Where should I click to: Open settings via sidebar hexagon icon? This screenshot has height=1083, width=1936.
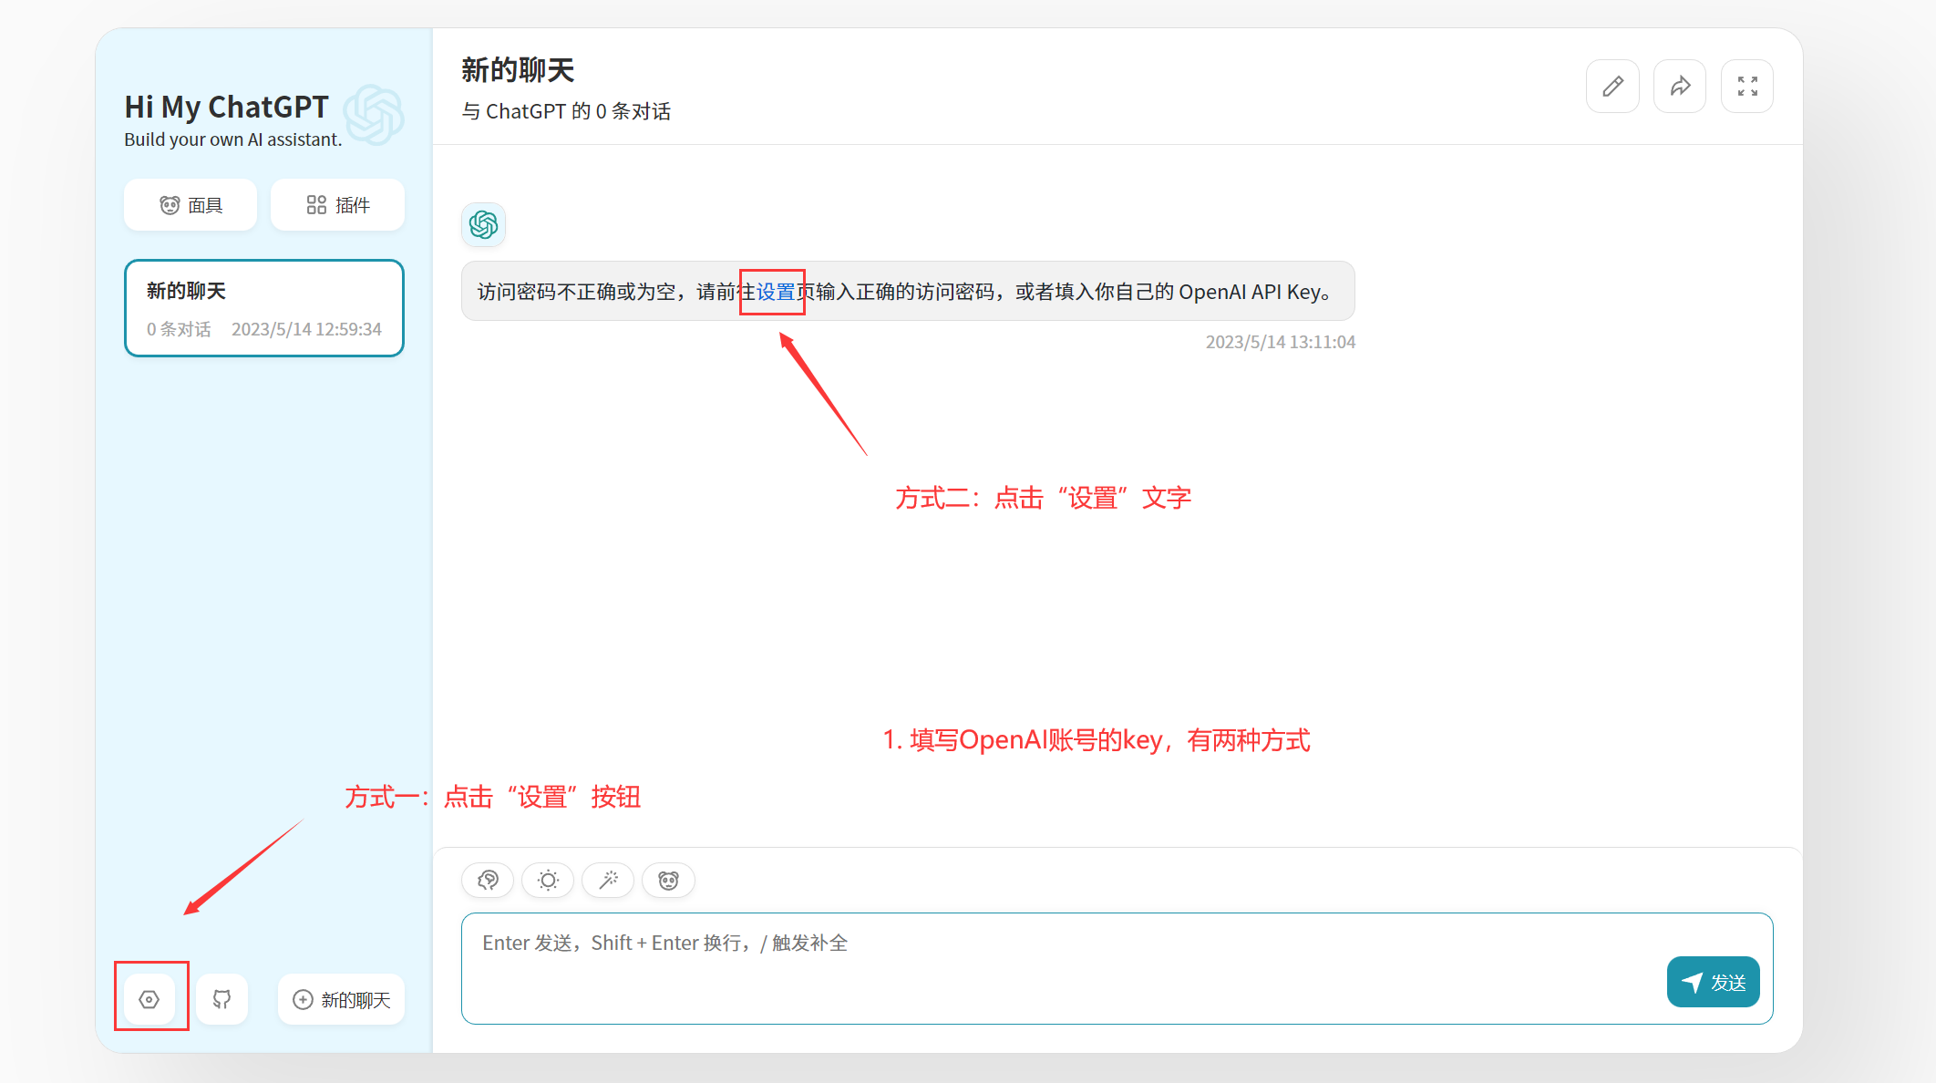[149, 999]
